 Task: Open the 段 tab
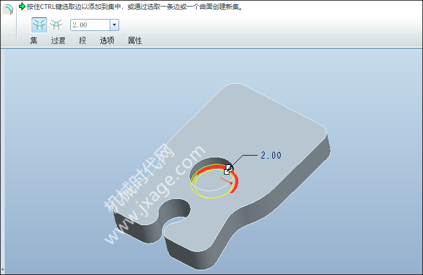point(83,40)
